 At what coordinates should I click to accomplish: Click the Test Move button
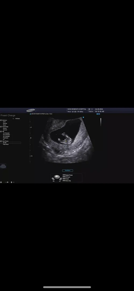click(x=67, y=170)
